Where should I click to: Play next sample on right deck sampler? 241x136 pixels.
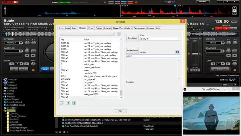click(235, 56)
